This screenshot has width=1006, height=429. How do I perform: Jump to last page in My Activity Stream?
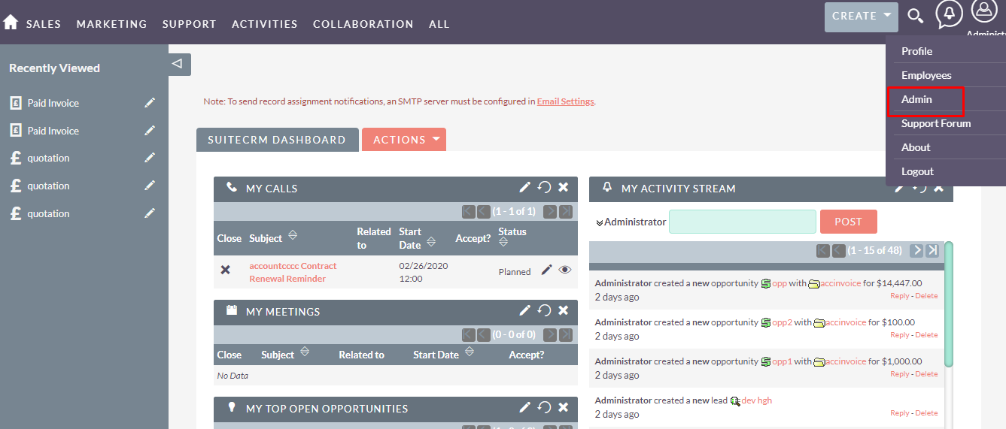[932, 250]
